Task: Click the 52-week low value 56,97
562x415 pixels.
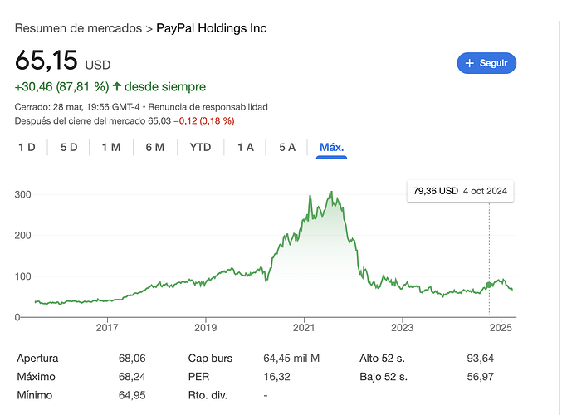Action: (481, 377)
